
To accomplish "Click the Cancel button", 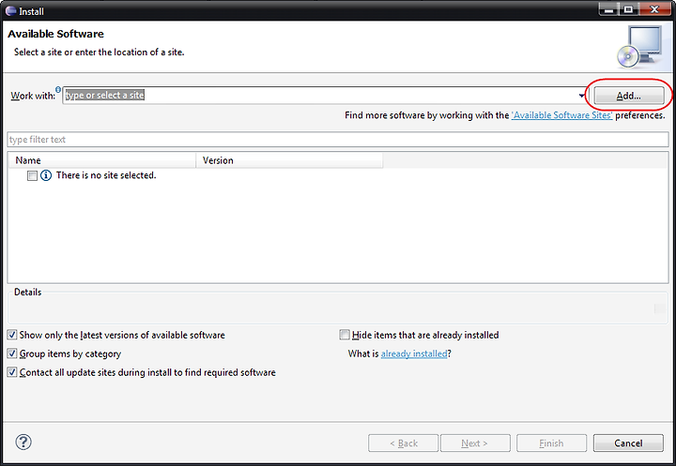I will point(628,443).
